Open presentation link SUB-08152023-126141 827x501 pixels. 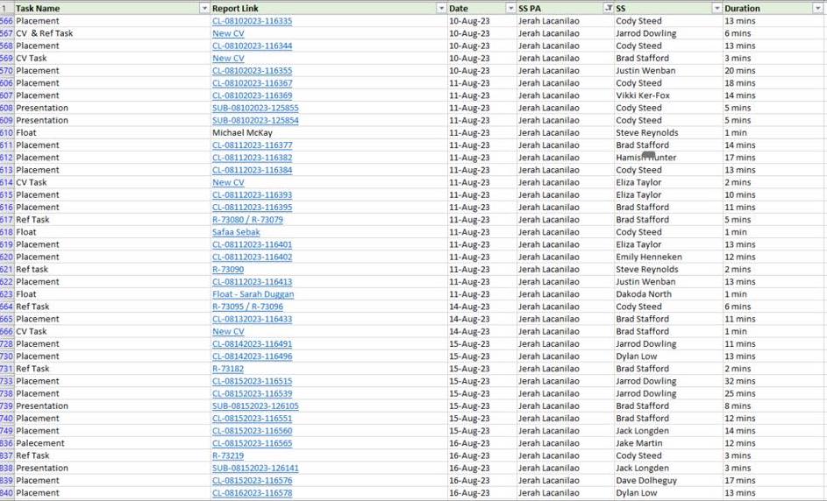255,469
